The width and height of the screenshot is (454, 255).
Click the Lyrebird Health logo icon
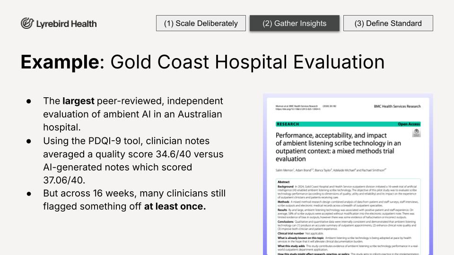click(x=27, y=23)
